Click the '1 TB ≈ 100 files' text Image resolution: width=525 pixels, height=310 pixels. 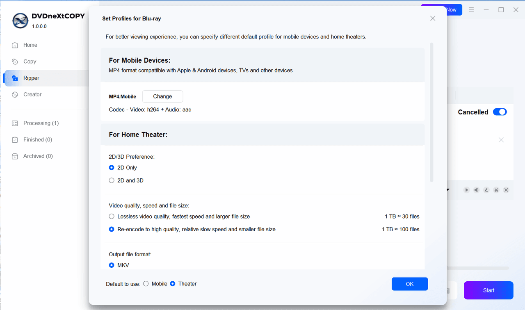pyautogui.click(x=401, y=229)
